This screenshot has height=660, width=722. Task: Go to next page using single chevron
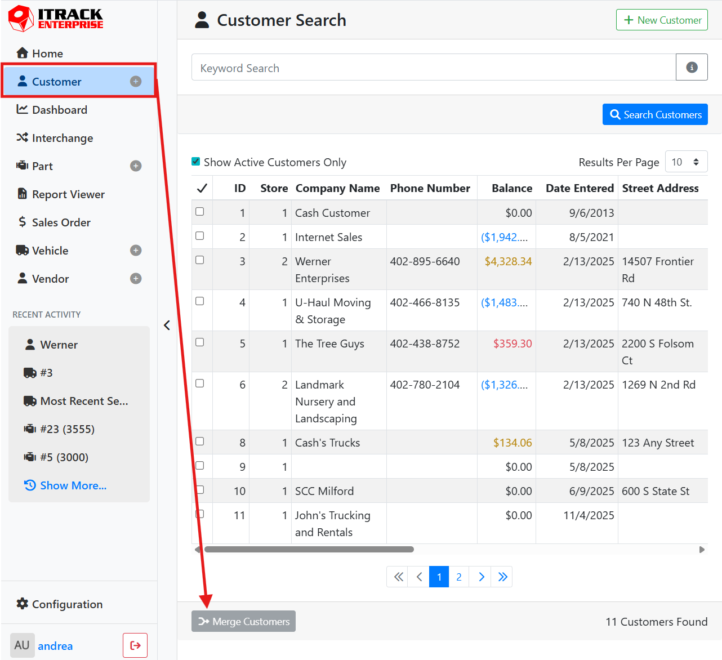tap(481, 577)
